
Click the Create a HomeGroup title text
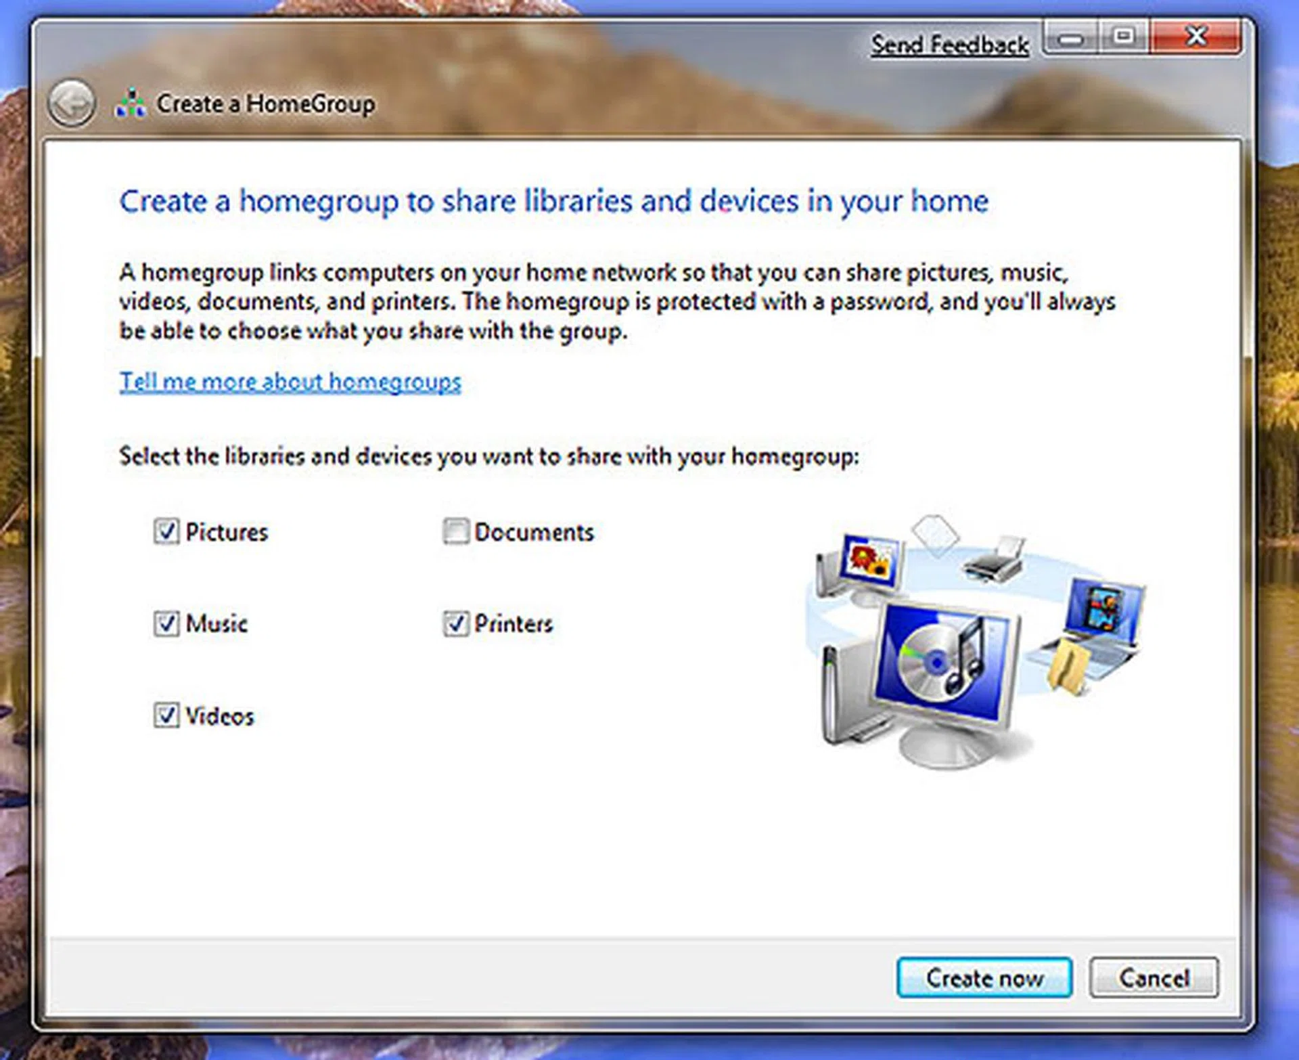click(x=266, y=104)
